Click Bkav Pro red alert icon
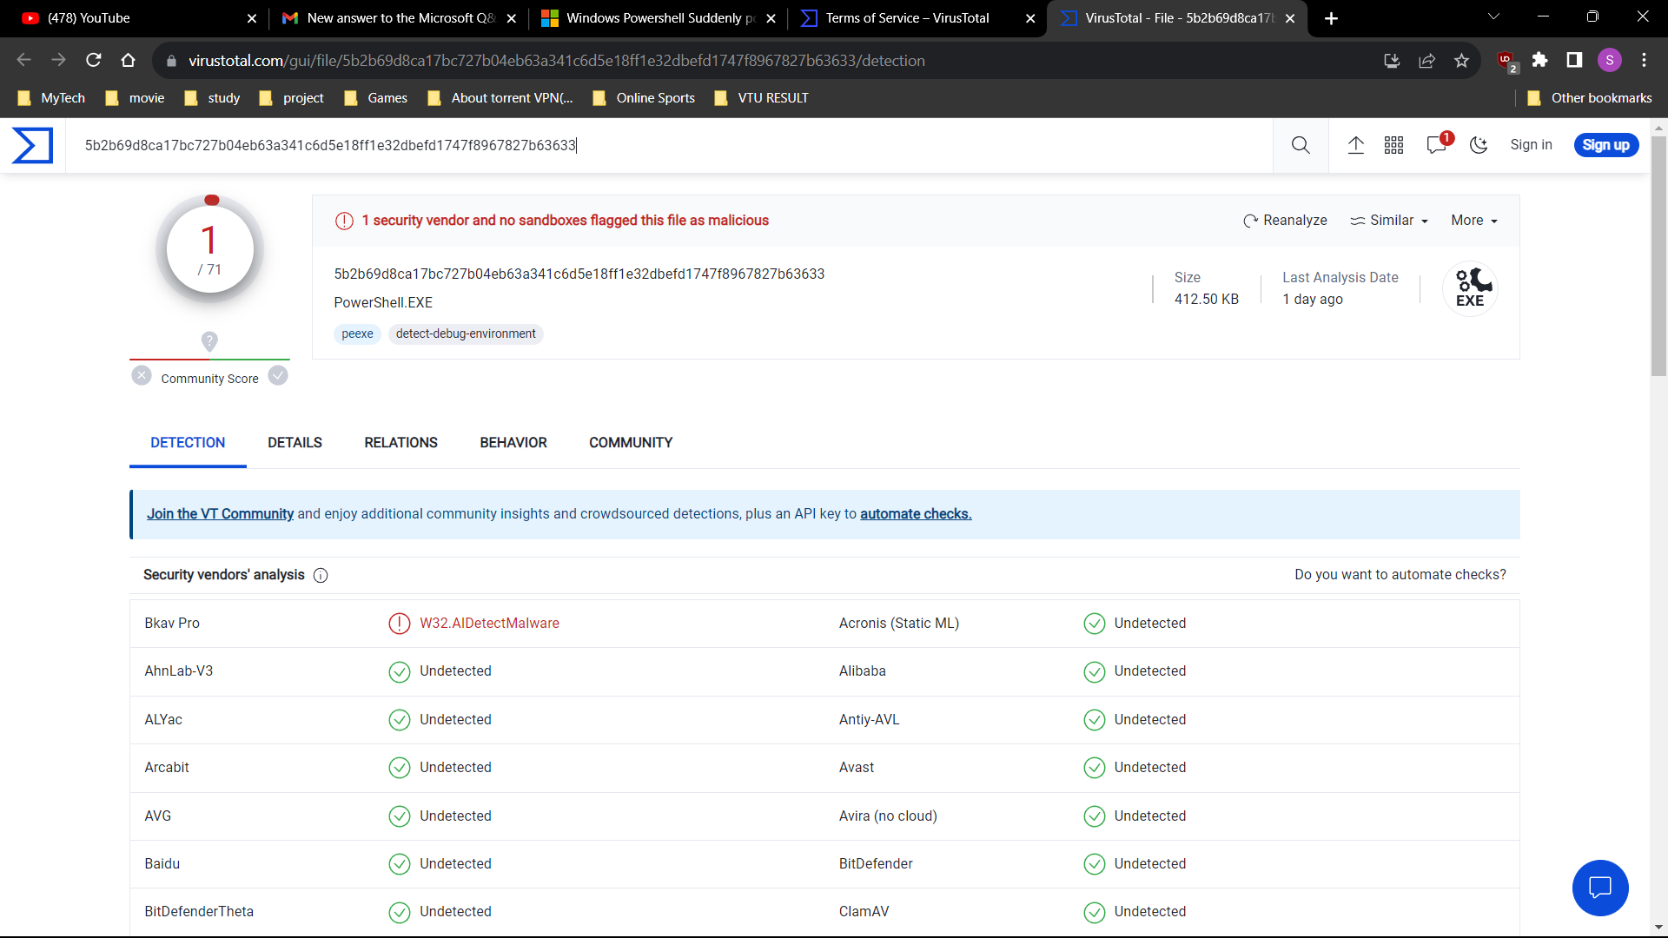The width and height of the screenshot is (1668, 938). pyautogui.click(x=399, y=624)
